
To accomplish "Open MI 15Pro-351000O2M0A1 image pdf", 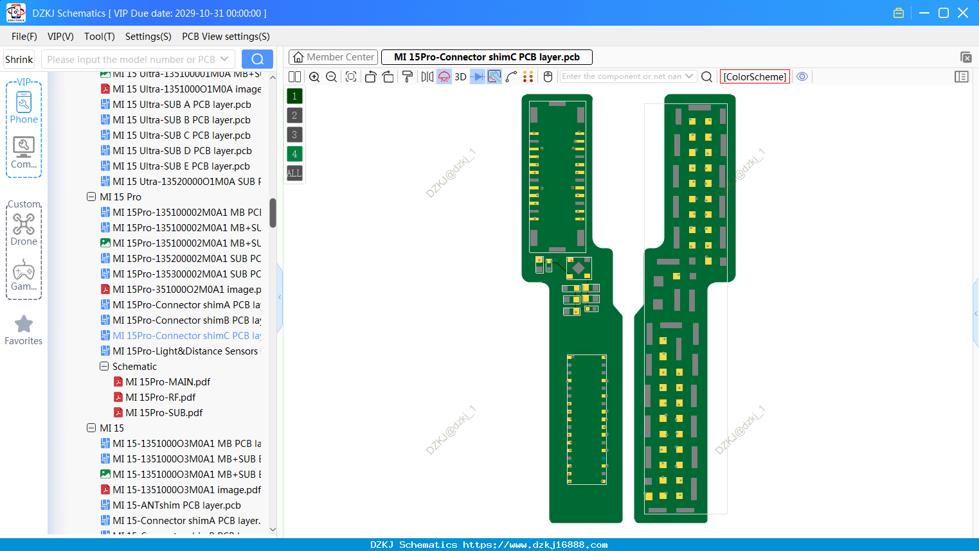I will [x=181, y=289].
